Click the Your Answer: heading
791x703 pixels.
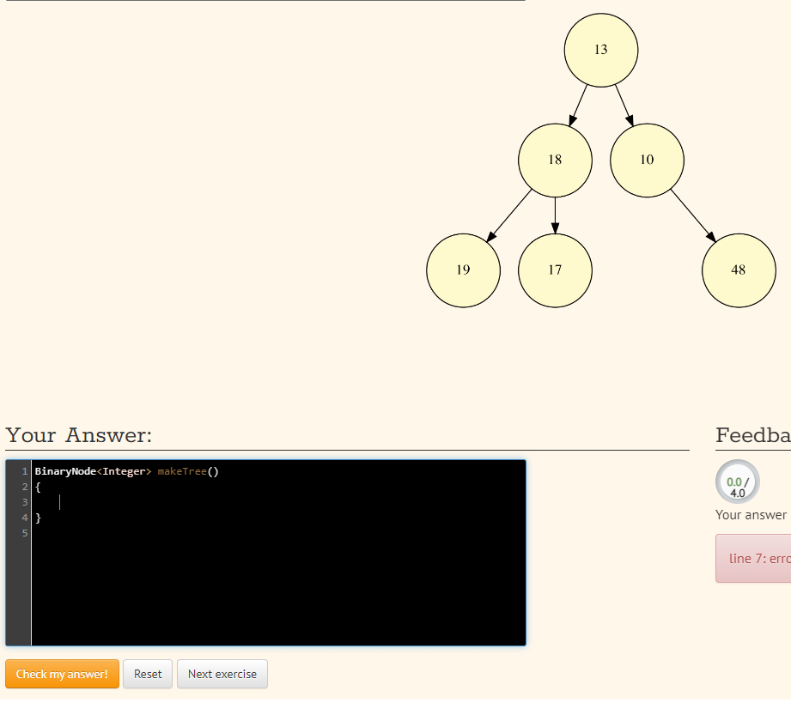(77, 435)
